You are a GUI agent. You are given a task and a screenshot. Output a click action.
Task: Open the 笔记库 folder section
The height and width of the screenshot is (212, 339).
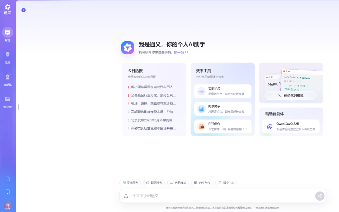(8, 103)
